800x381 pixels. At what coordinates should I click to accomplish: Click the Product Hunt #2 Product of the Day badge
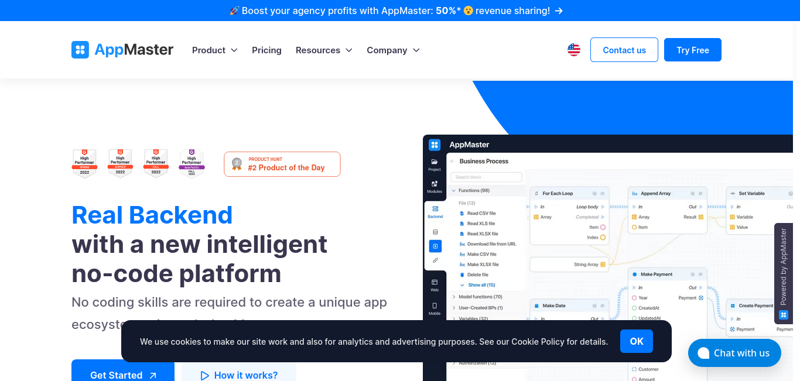click(282, 164)
